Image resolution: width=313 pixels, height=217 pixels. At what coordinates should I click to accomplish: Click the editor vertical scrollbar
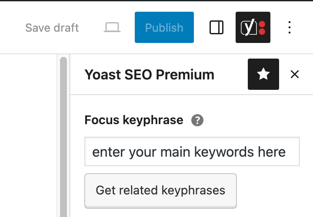[63, 137]
